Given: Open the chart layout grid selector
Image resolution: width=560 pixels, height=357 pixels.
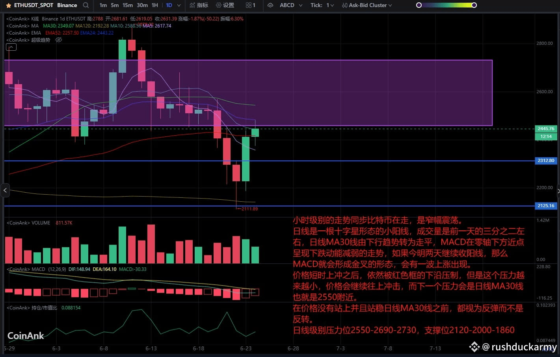Looking at the screenshot, I should 251,5.
